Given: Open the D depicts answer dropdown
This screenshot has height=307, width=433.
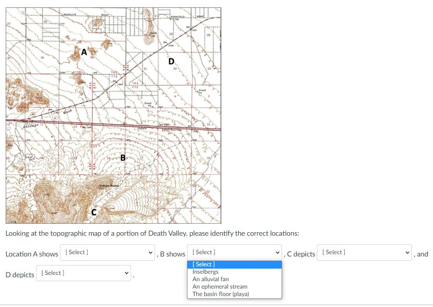Looking at the screenshot, I should pyautogui.click(x=84, y=273).
